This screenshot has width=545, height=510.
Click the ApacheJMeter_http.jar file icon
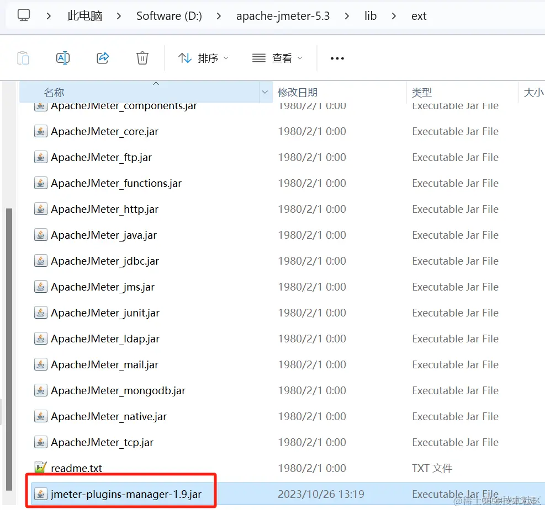click(41, 209)
